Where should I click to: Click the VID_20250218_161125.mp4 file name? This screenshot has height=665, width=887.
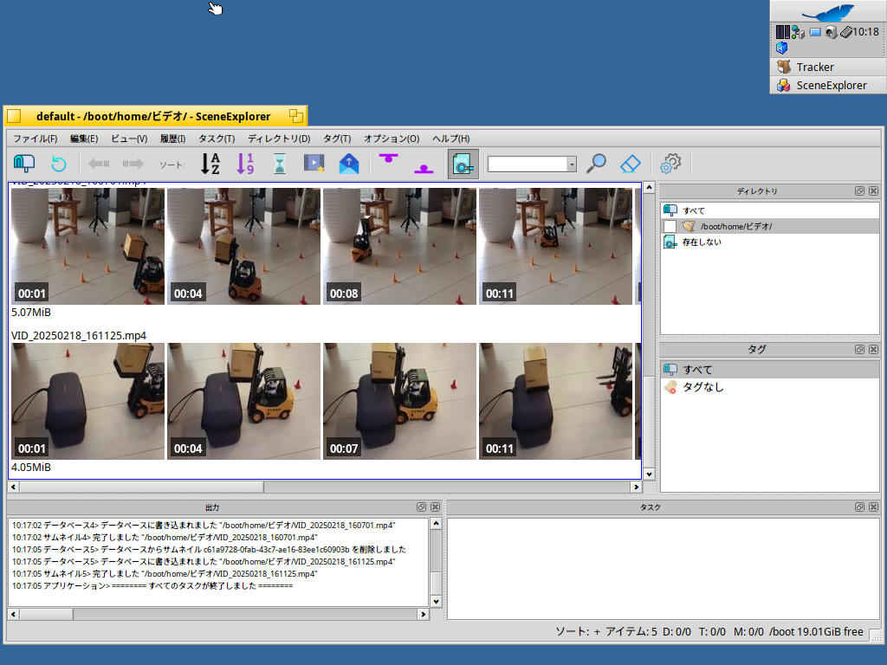pos(79,335)
